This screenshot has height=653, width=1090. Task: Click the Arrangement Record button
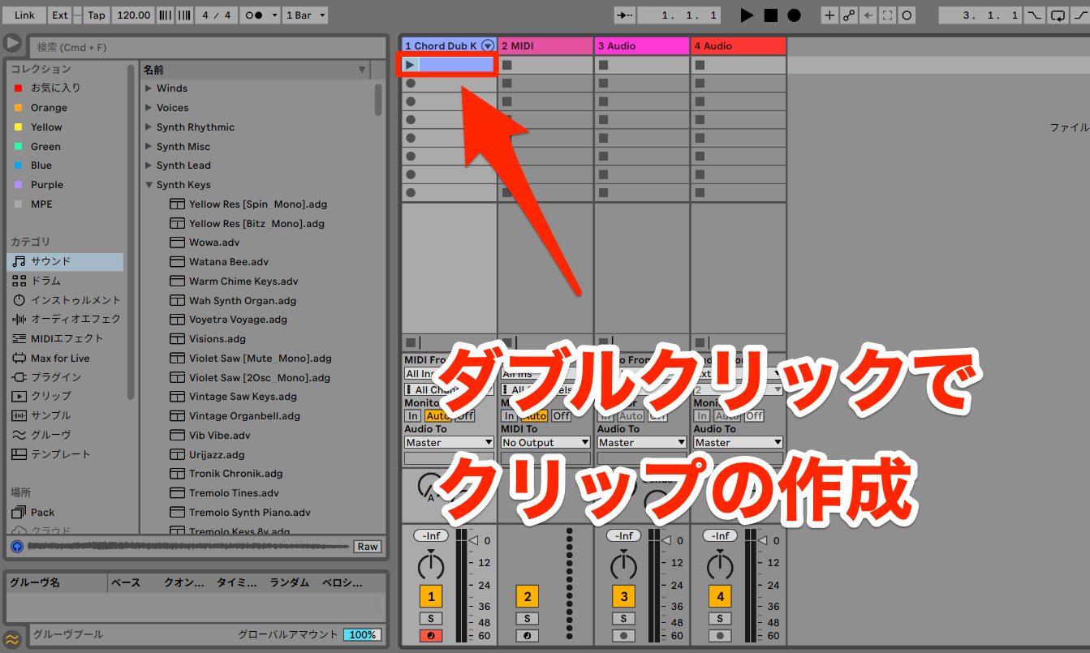[x=795, y=15]
